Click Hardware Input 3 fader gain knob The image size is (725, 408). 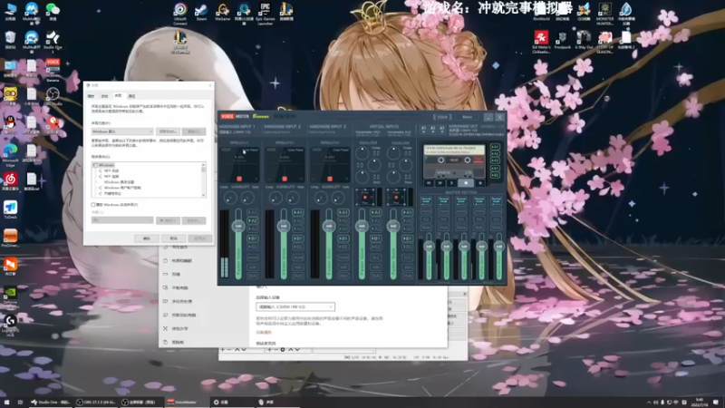(329, 226)
